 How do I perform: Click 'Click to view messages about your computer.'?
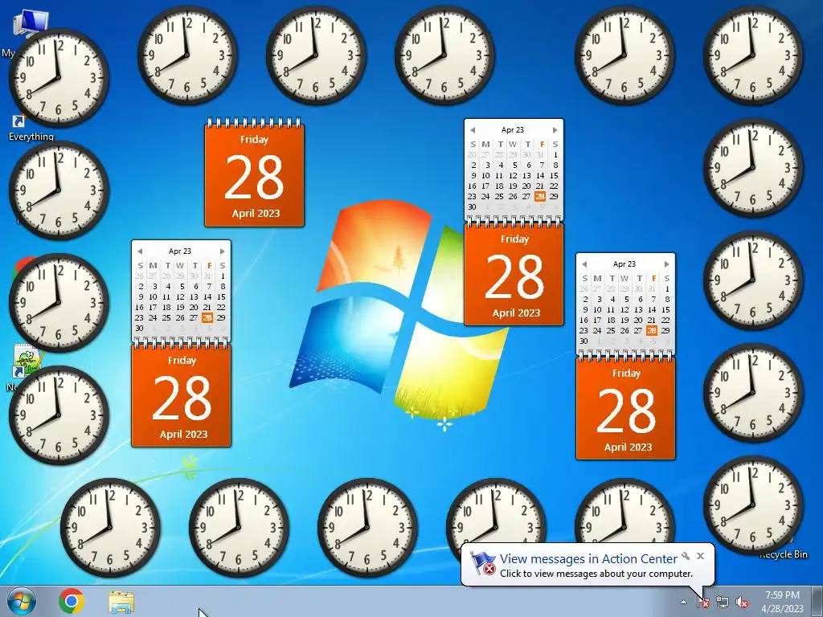tap(596, 574)
